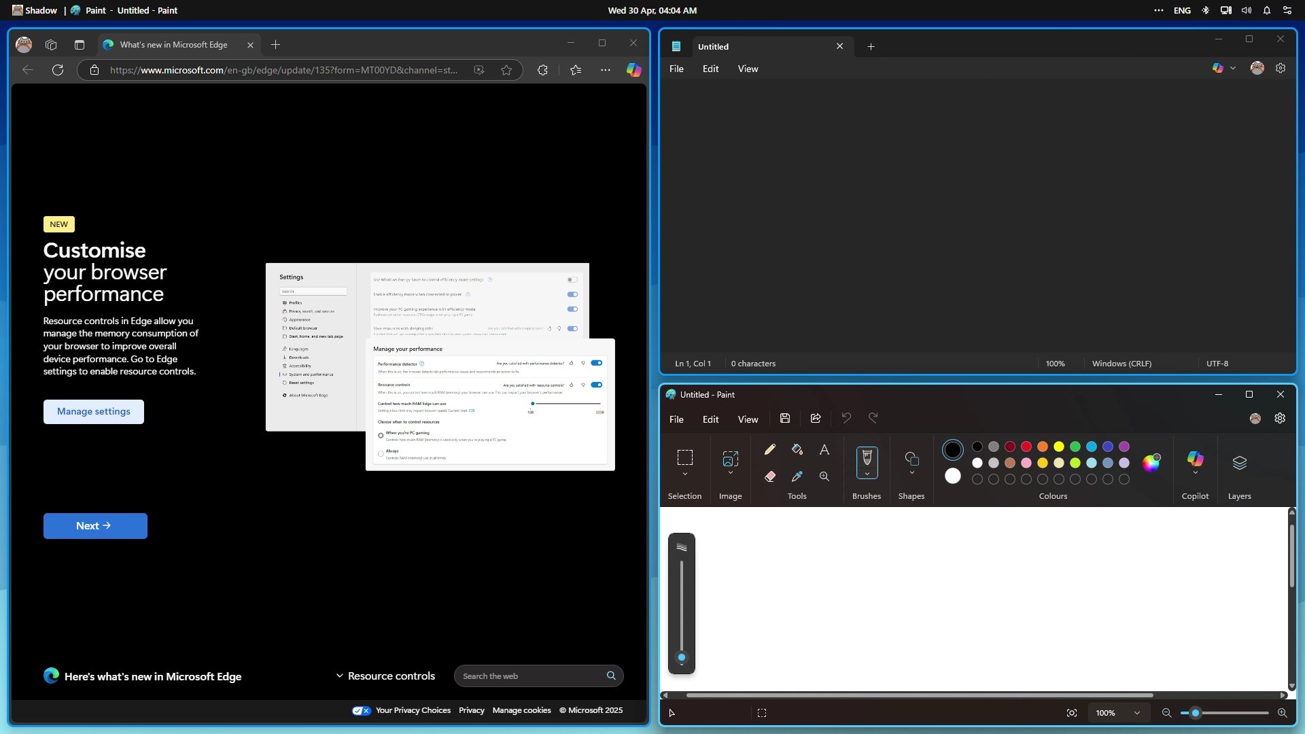Select the Magnifier tool in Paint
The image size is (1305, 734).
coord(824,476)
